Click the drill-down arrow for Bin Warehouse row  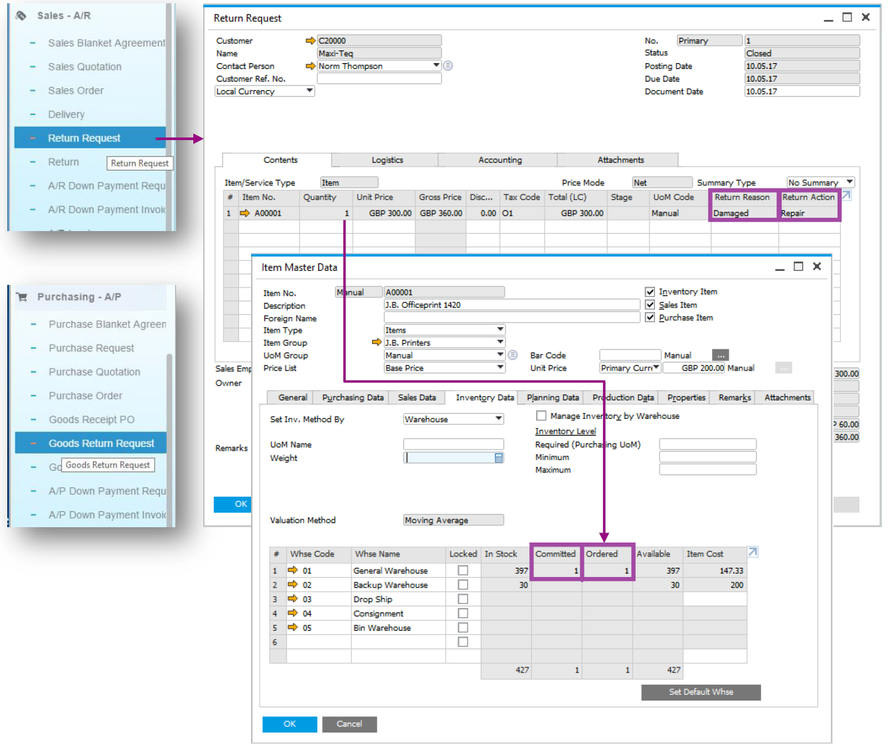click(294, 627)
